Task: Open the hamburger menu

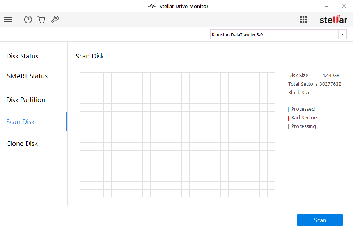Action: (x=8, y=19)
